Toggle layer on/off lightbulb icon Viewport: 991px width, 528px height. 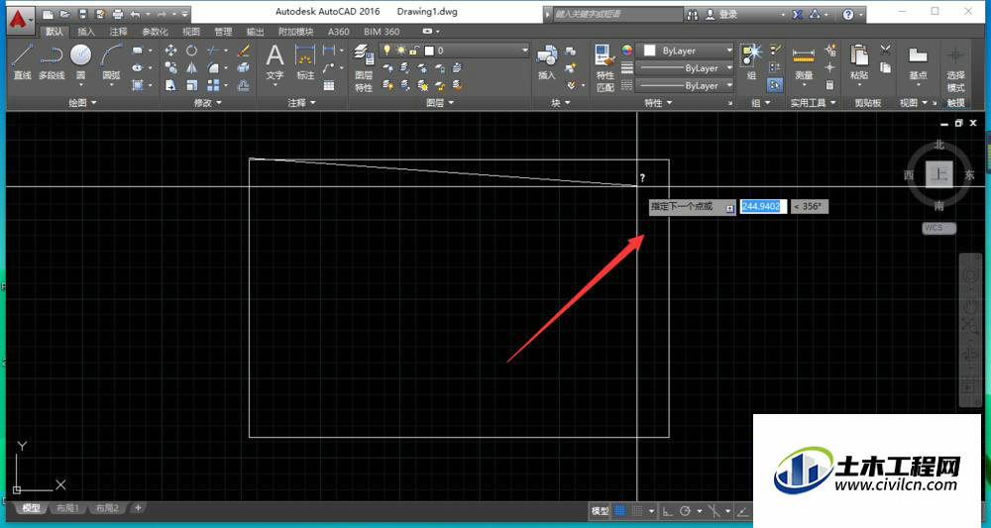tap(386, 50)
